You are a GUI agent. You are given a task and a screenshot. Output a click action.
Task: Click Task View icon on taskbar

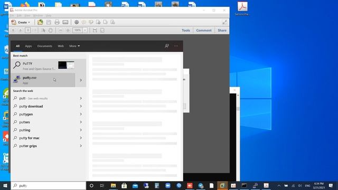point(102,185)
